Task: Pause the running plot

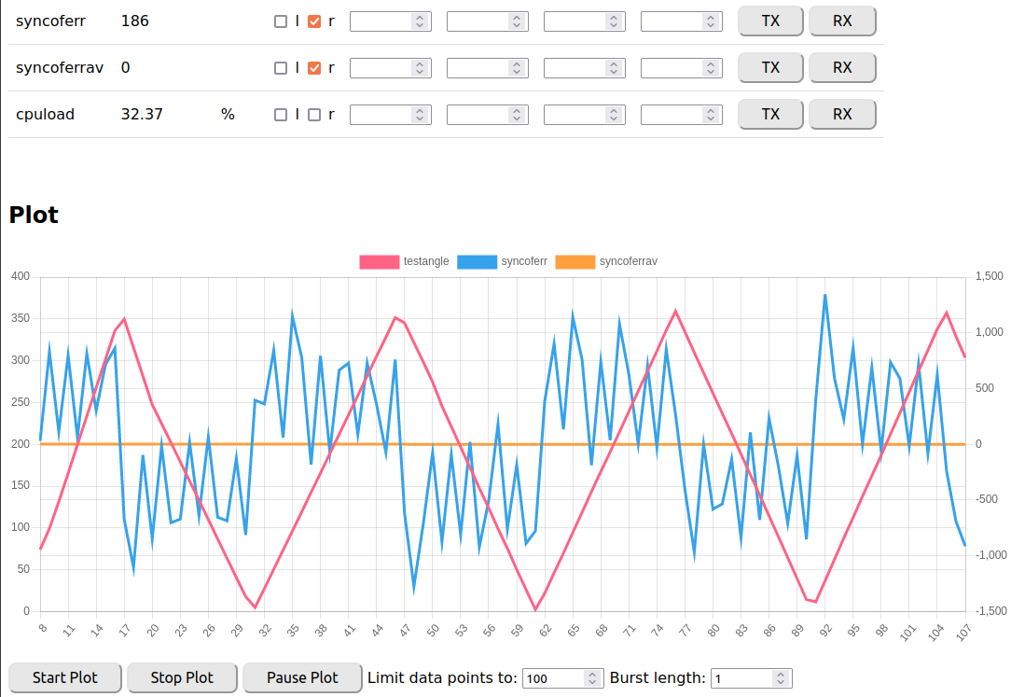Action: coord(302,677)
